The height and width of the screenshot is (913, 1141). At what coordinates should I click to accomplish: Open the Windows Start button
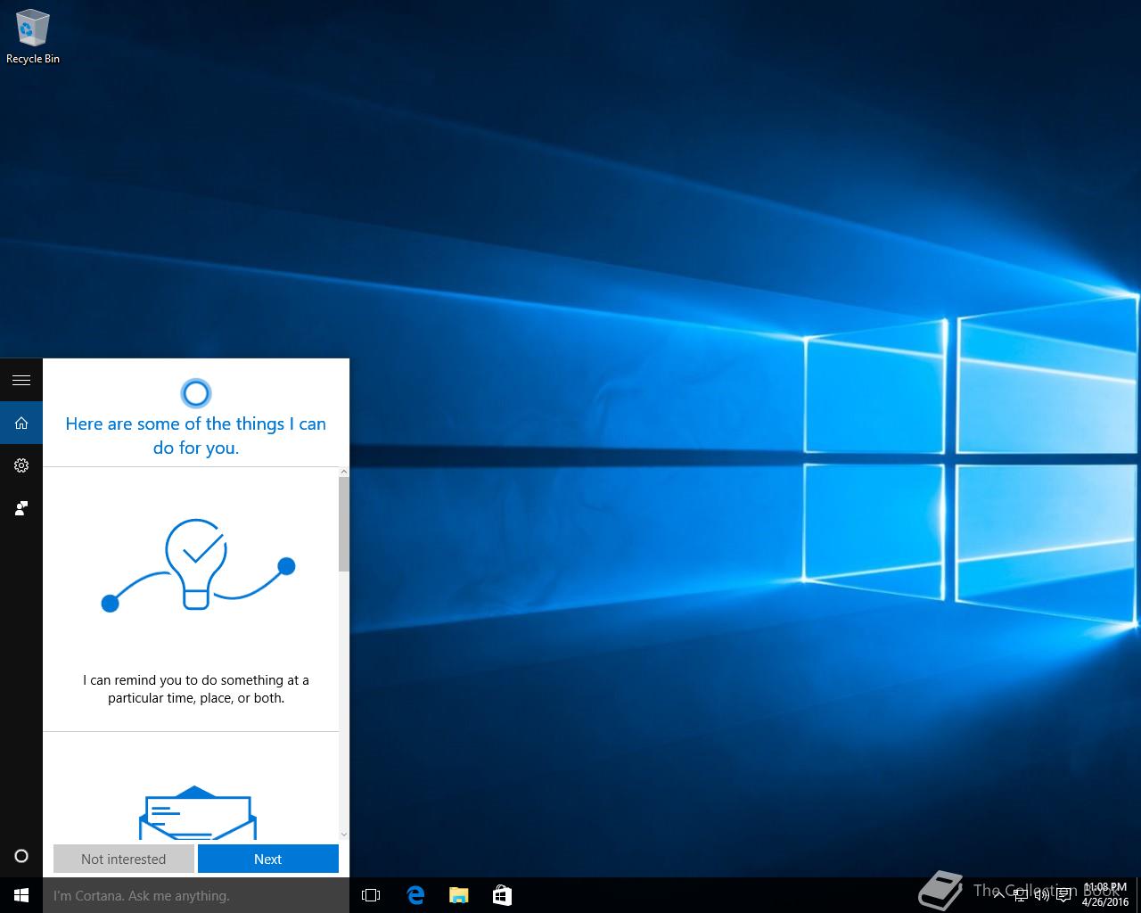(21, 895)
